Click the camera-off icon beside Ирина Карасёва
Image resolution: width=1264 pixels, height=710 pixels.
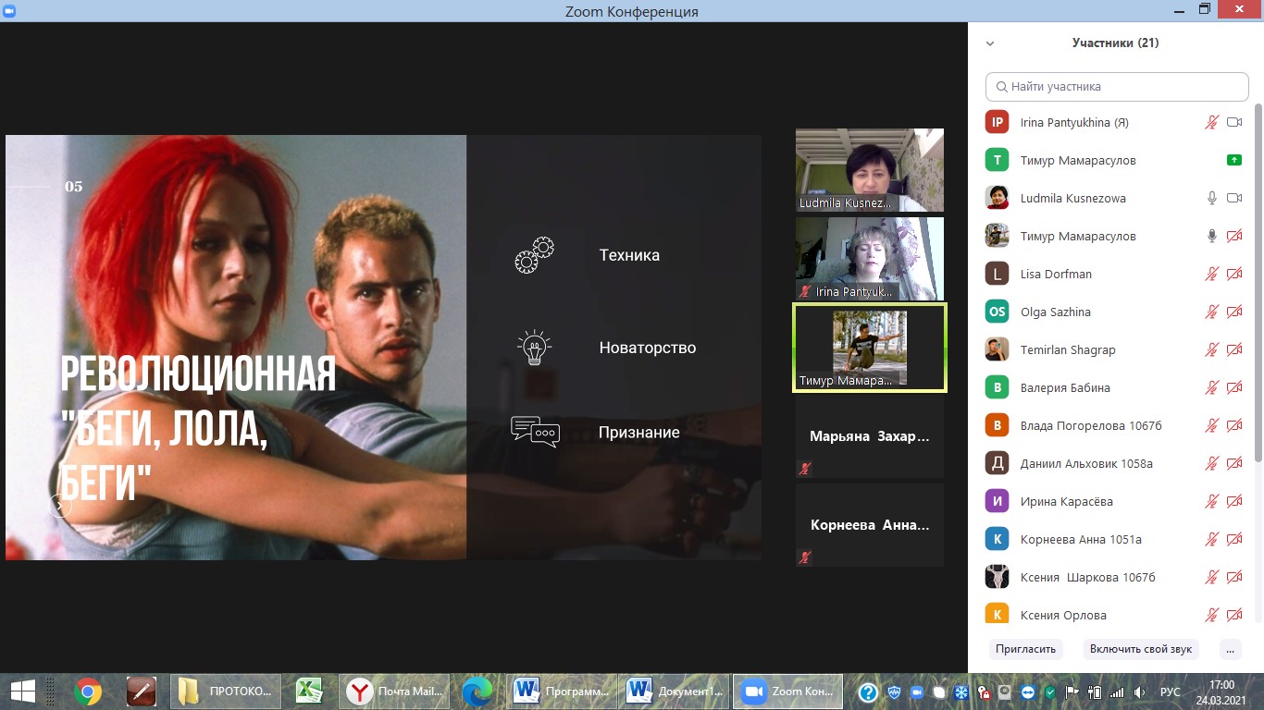click(1233, 501)
